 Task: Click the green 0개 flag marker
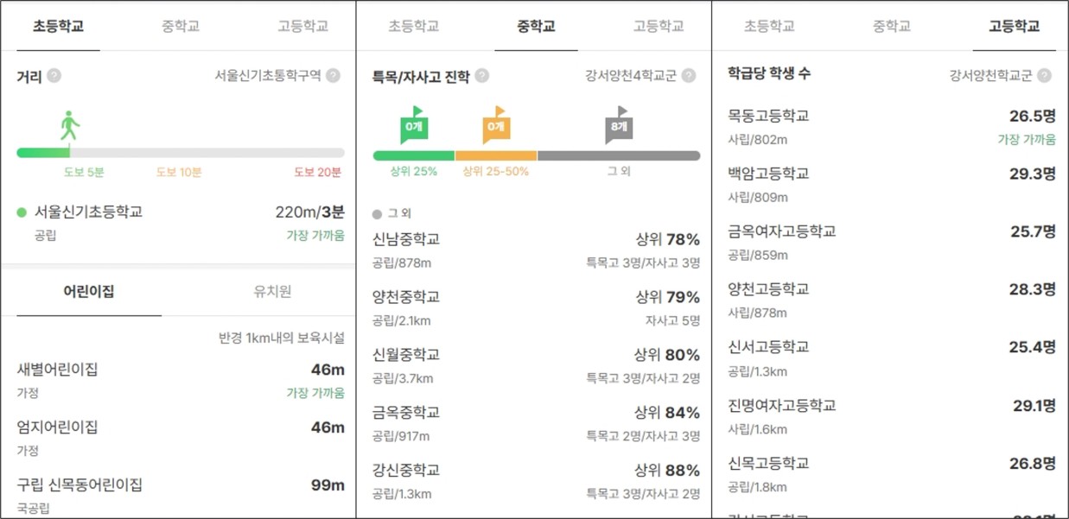tap(413, 125)
